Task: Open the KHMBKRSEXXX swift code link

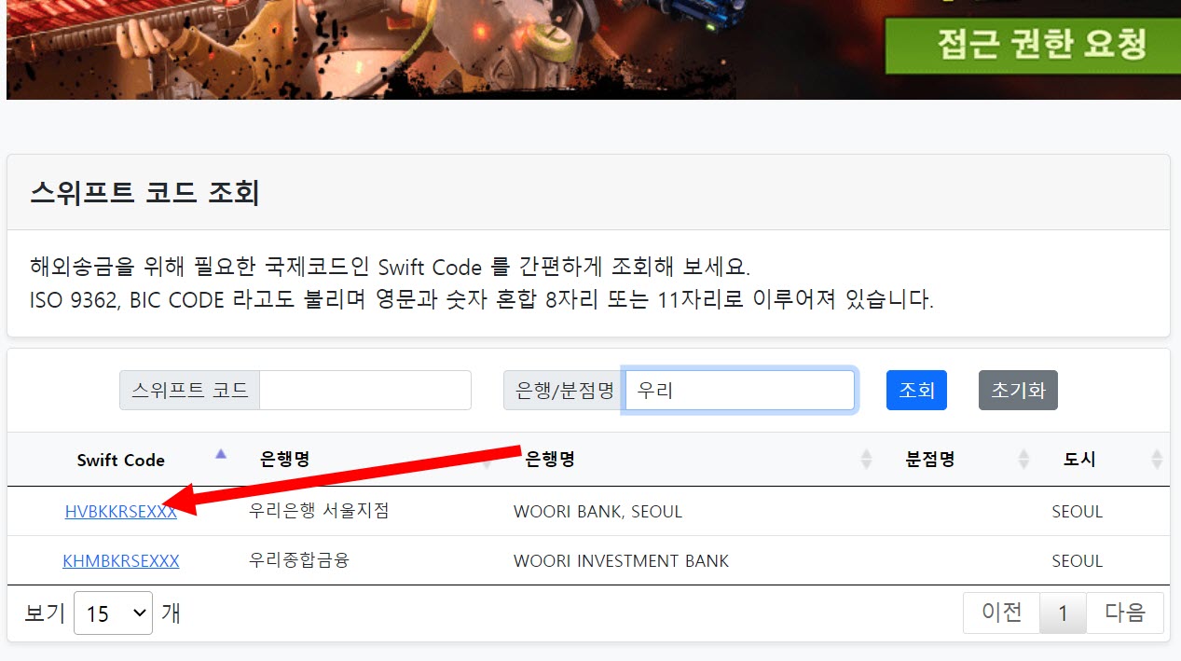Action: click(121, 560)
